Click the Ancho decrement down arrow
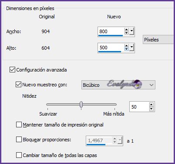175x164 pixels. (x=127, y=33)
